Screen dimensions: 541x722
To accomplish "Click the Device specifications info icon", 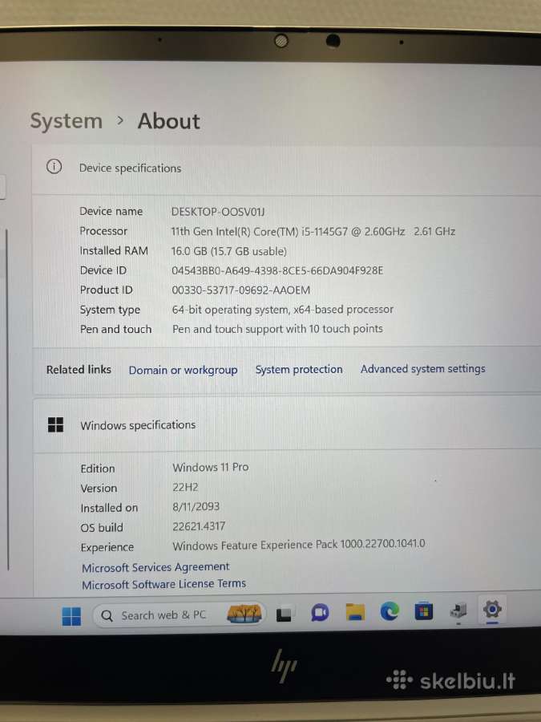I will pos(54,166).
